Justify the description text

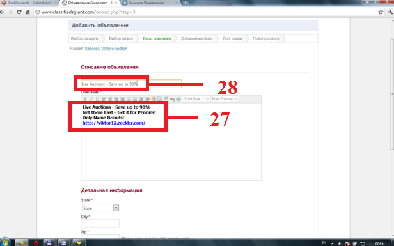(122, 99)
